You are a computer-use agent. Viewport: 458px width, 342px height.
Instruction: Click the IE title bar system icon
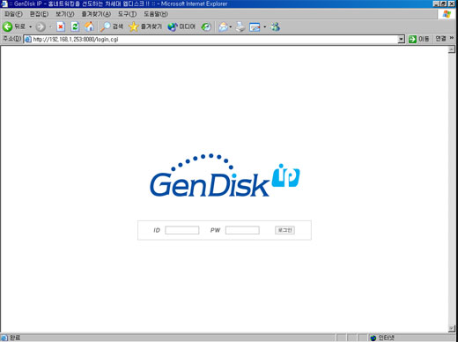point(4,4)
